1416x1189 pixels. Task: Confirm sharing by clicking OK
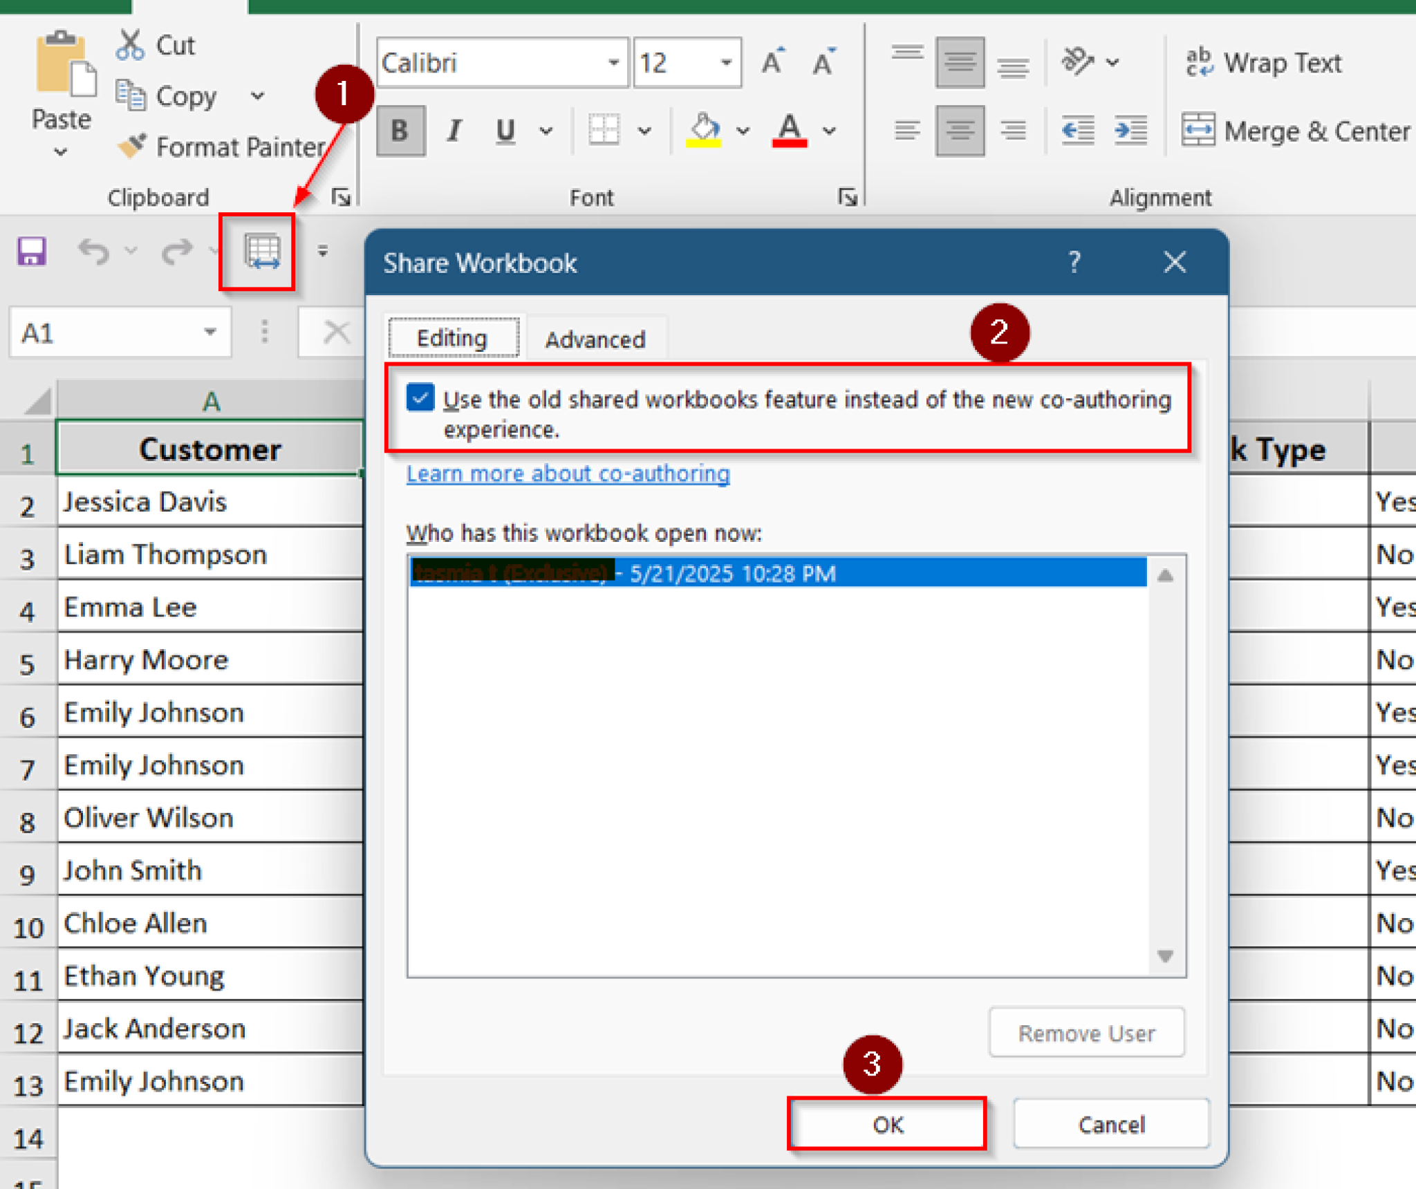[x=887, y=1125]
